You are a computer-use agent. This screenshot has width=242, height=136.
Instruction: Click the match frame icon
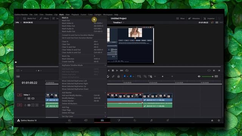pyautogui.click(x=209, y=71)
